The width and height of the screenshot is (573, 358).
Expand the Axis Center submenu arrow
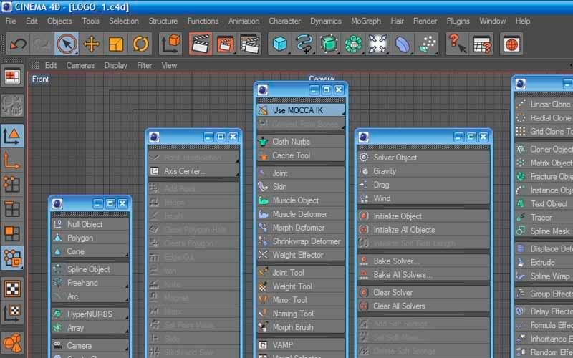(237, 174)
